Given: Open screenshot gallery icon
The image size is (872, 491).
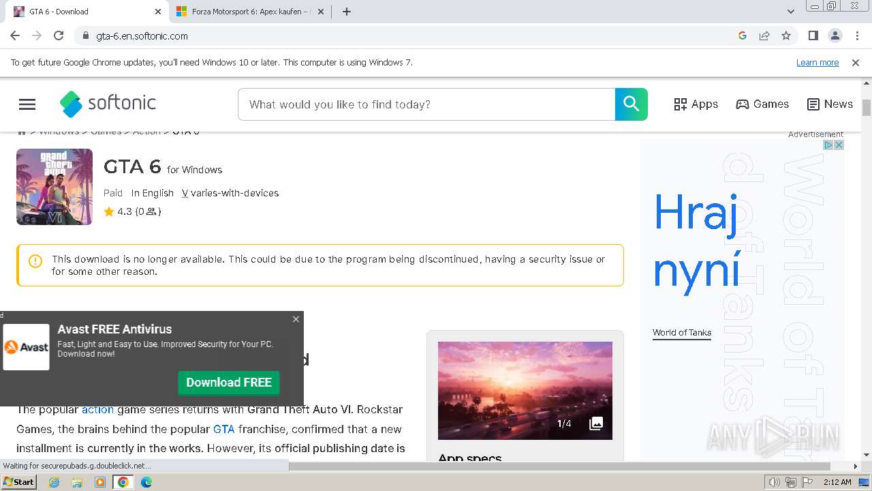Looking at the screenshot, I should [596, 423].
